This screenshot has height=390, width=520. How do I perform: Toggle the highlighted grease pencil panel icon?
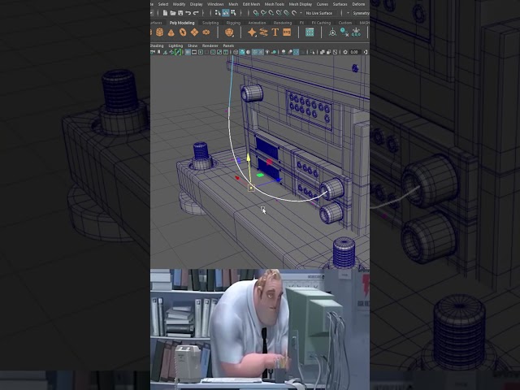tap(178, 52)
